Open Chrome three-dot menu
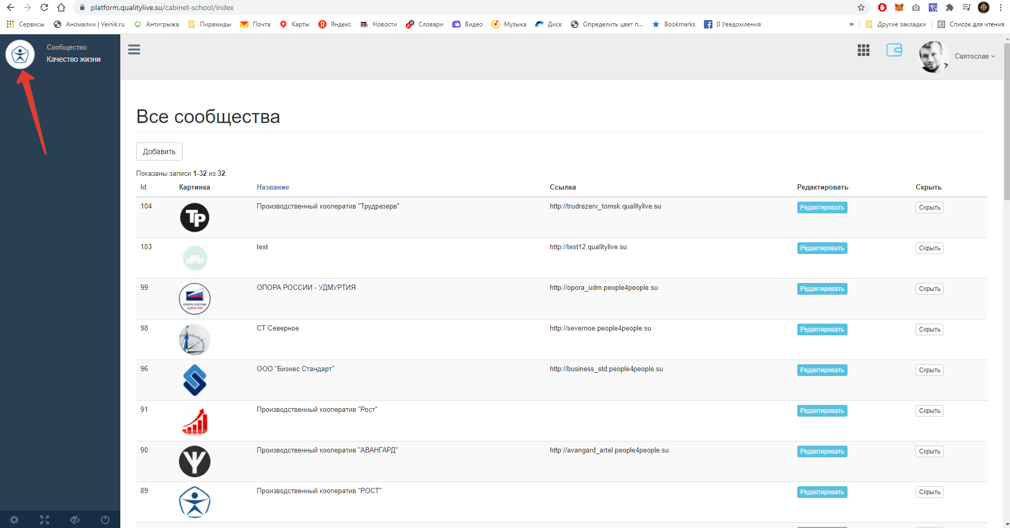1010x528 pixels. (1001, 7)
